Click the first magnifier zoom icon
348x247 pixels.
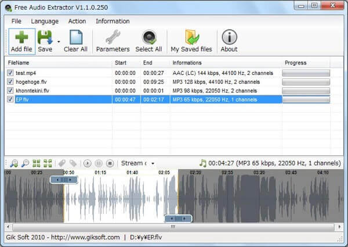tap(14, 163)
